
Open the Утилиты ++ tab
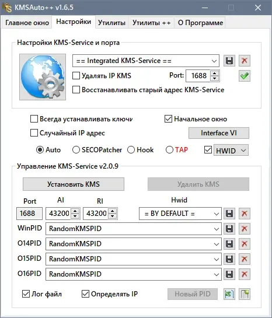pyautogui.click(x=151, y=23)
